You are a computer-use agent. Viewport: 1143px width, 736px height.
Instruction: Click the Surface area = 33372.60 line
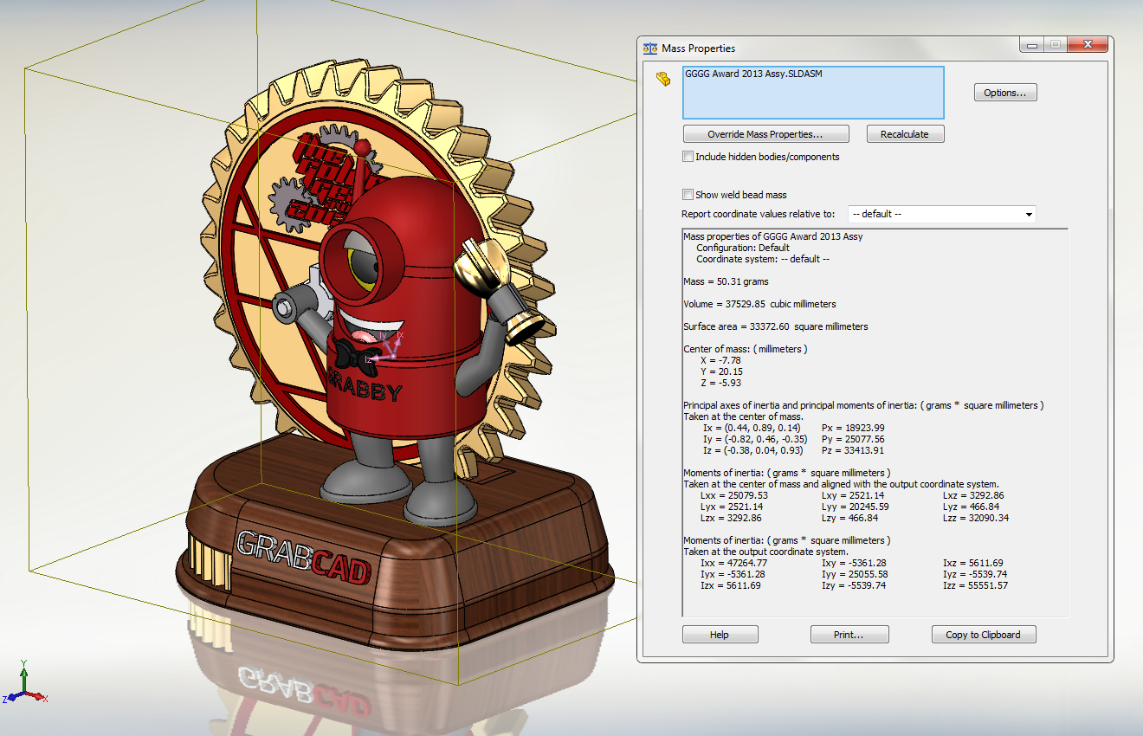pos(775,326)
